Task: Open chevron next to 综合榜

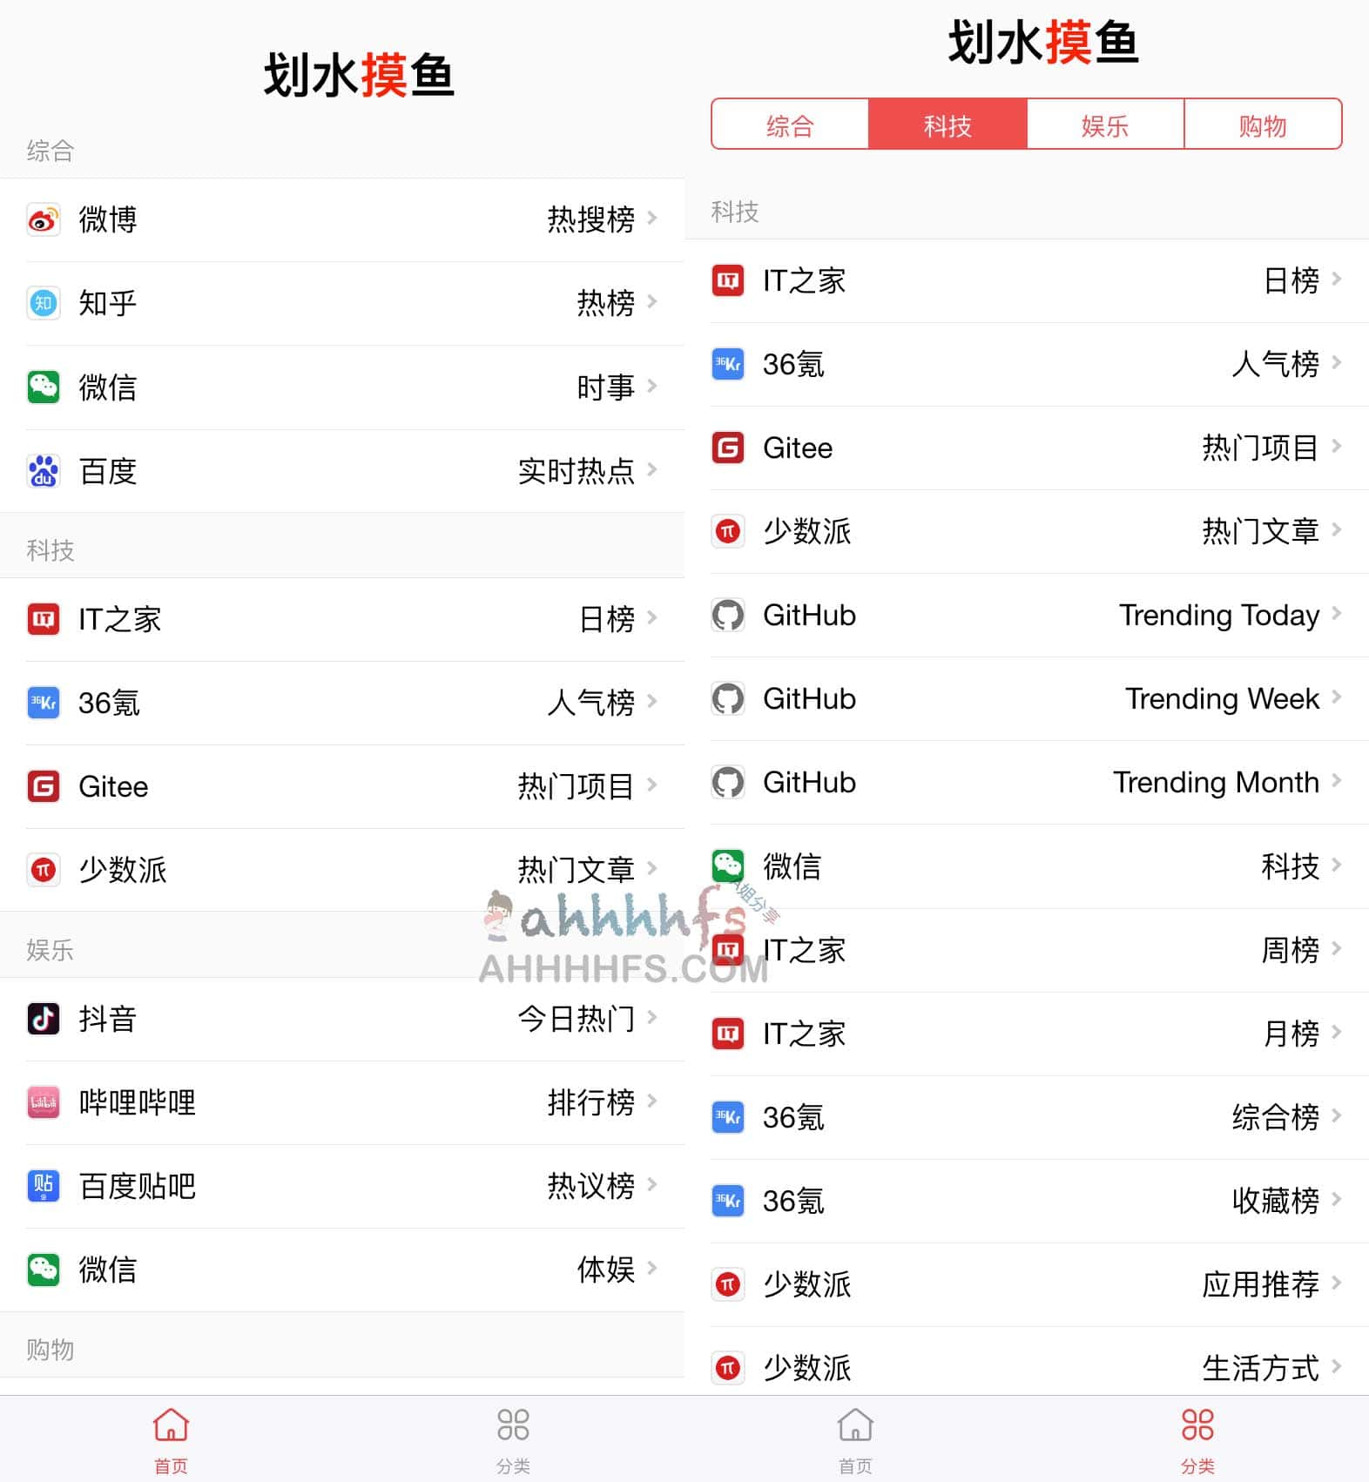Action: pyautogui.click(x=1337, y=1115)
